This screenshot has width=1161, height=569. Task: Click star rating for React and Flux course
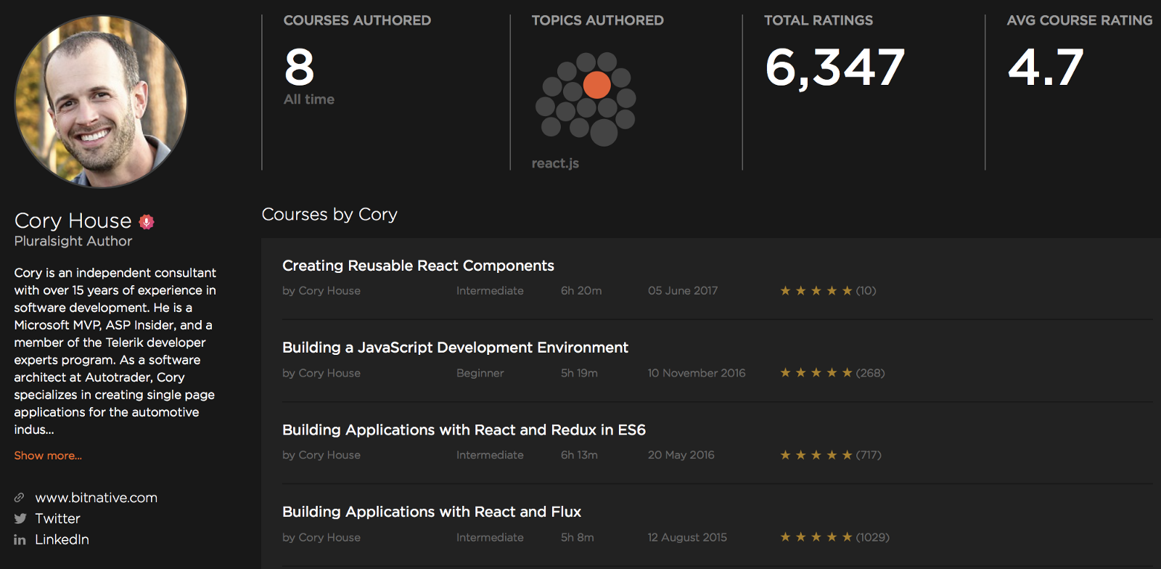816,538
